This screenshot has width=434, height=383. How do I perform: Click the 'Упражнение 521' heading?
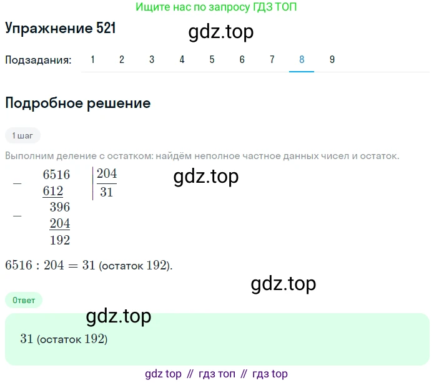click(61, 28)
